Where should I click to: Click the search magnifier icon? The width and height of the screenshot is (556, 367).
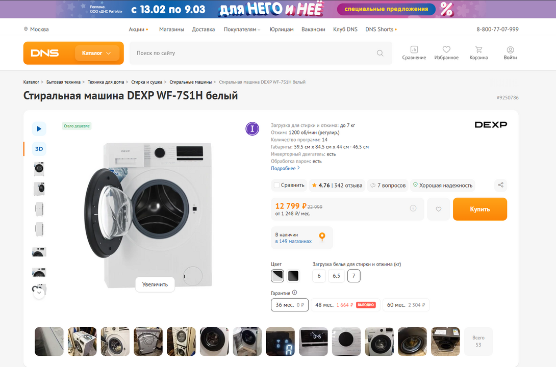(x=380, y=53)
